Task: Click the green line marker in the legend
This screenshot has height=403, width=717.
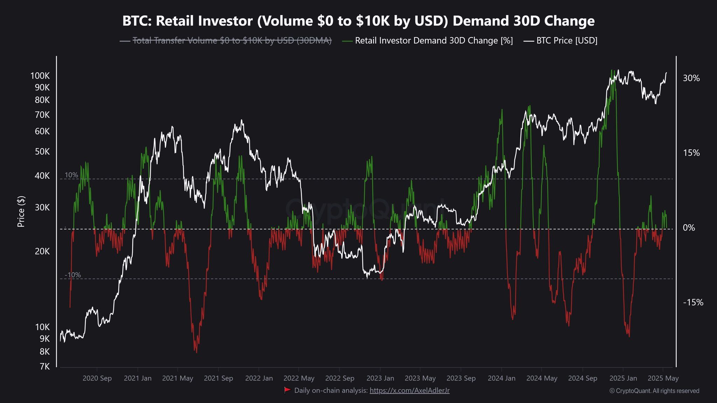Action: [348, 40]
